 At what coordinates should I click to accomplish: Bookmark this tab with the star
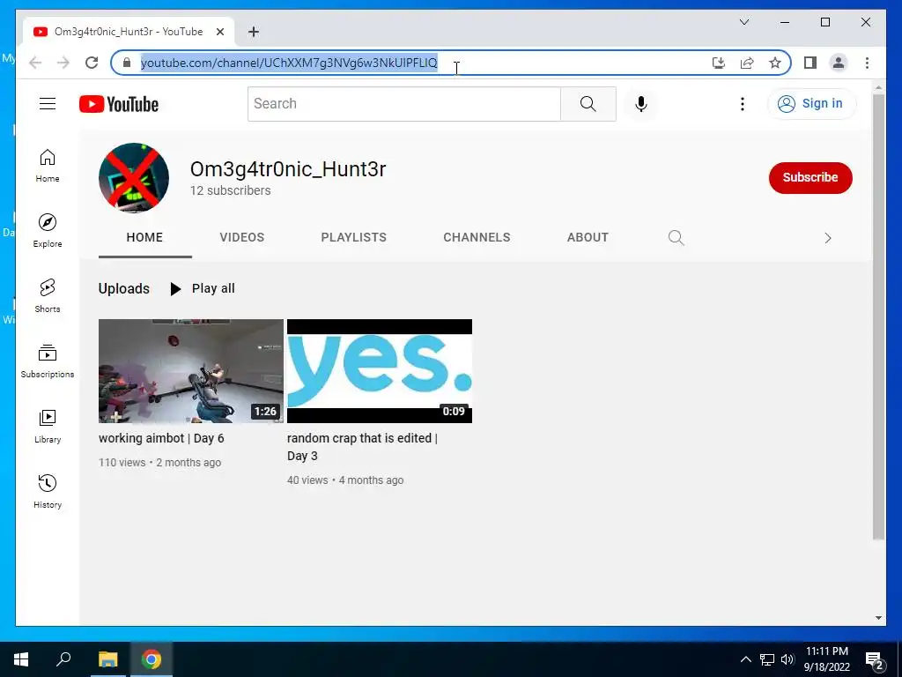coord(775,63)
